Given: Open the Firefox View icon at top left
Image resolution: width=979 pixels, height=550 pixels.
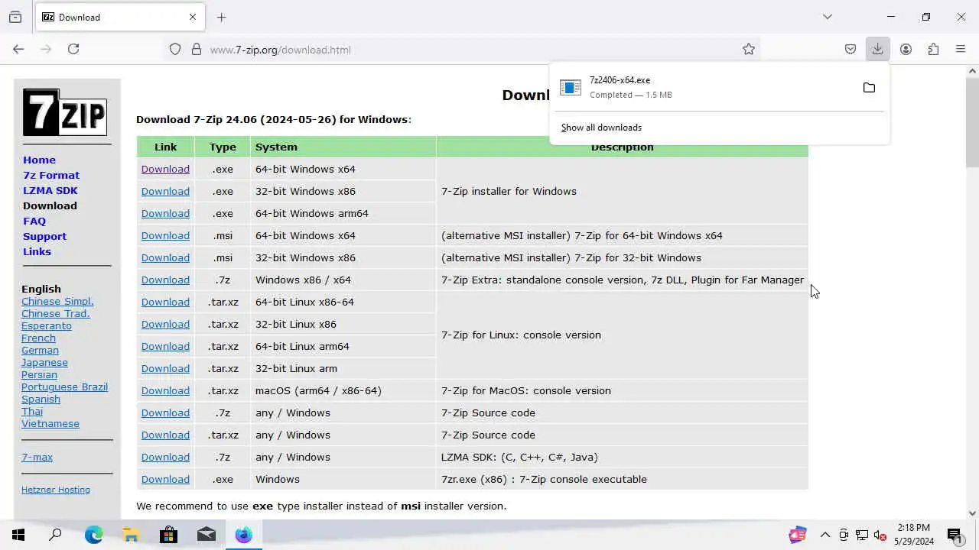Looking at the screenshot, I should pyautogui.click(x=15, y=17).
